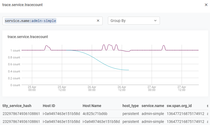210x125 pixels.
Task: Sort by host_type column header
Action: [130, 106]
